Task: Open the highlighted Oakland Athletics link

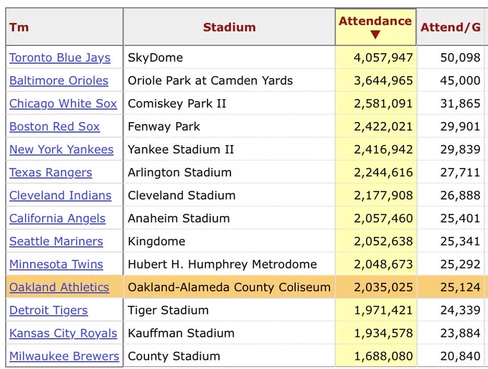Action: [59, 287]
